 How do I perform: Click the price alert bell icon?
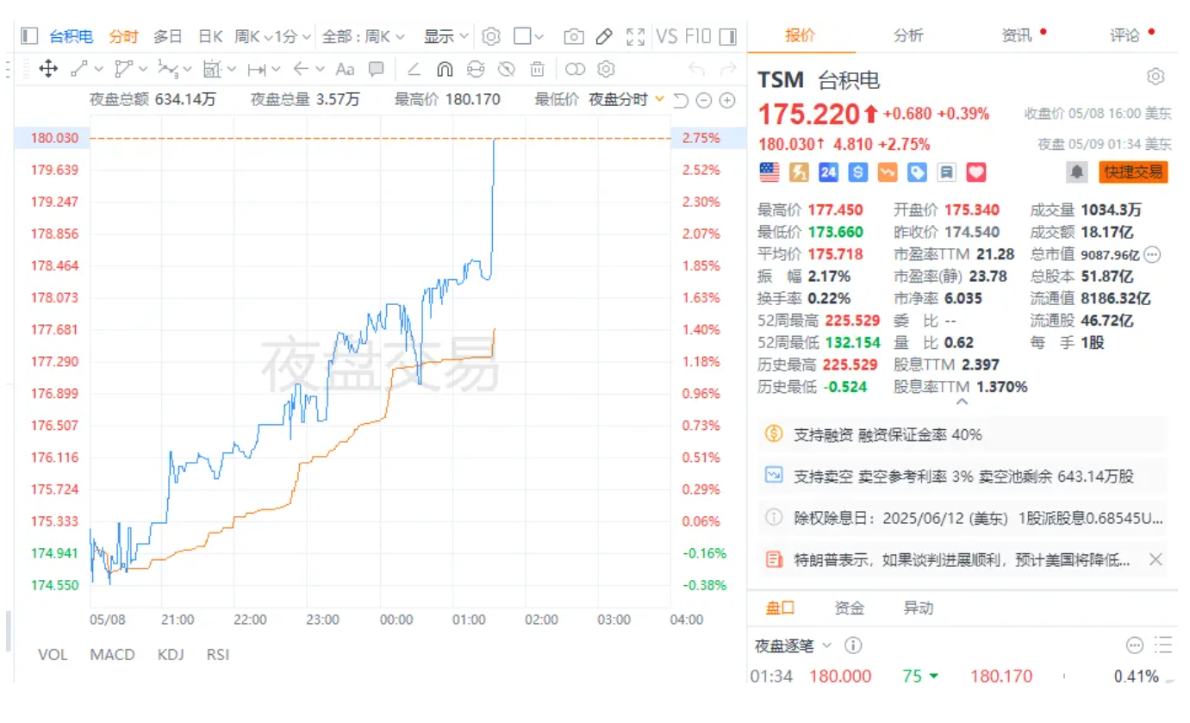click(x=1077, y=172)
